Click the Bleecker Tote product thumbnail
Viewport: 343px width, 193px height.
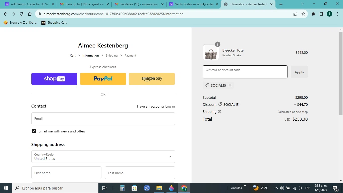[x=211, y=52]
